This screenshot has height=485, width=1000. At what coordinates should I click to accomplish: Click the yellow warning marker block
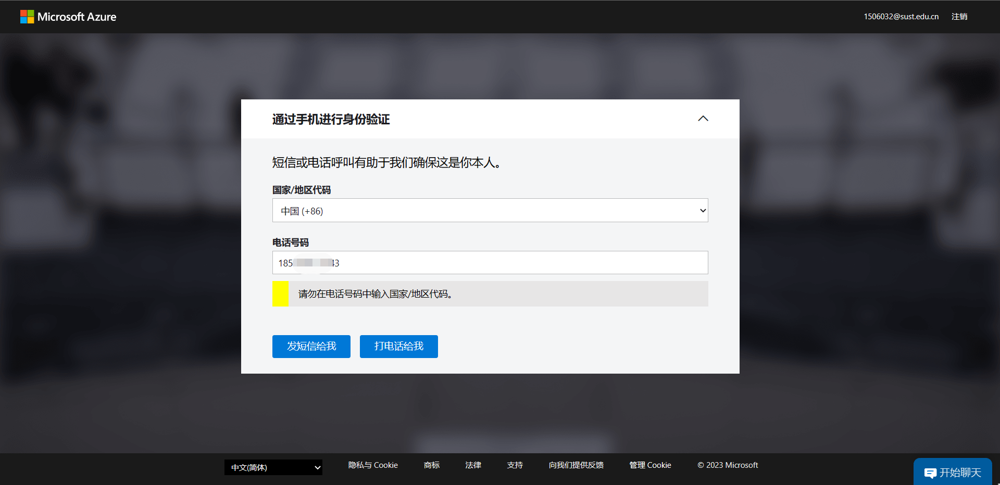click(x=280, y=294)
